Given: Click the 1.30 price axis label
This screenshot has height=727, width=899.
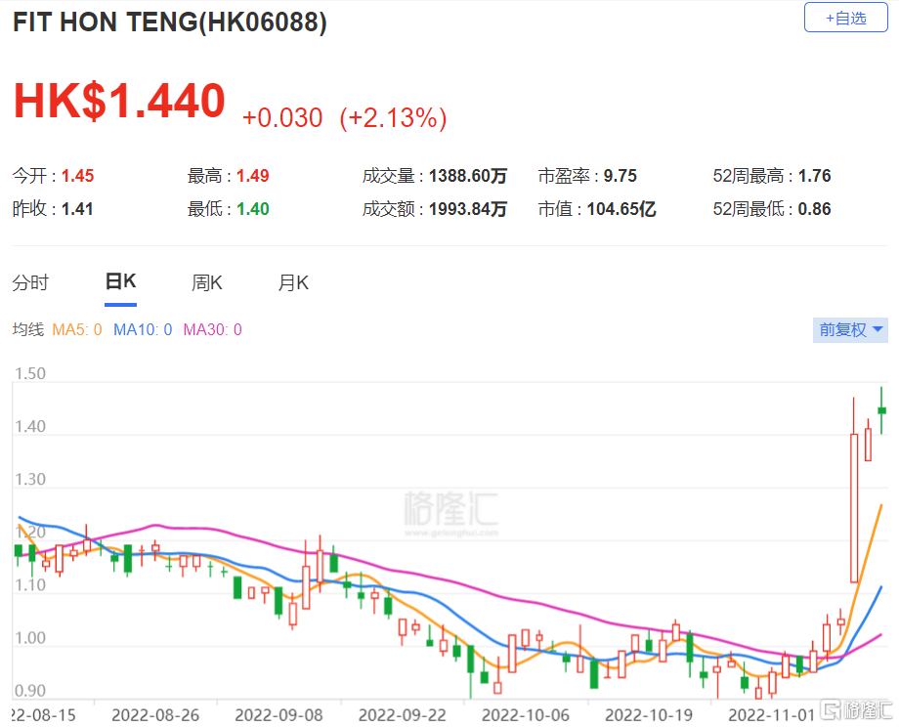Looking at the screenshot, I should pyautogui.click(x=30, y=479).
